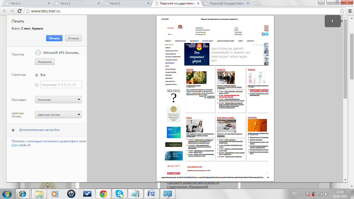
Task: Open the Раскладка dropdown showing Книжная
Action: coord(58,99)
